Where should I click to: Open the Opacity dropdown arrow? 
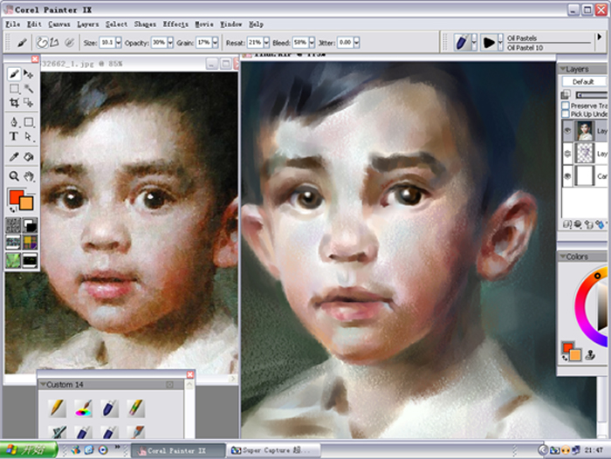[x=170, y=42]
